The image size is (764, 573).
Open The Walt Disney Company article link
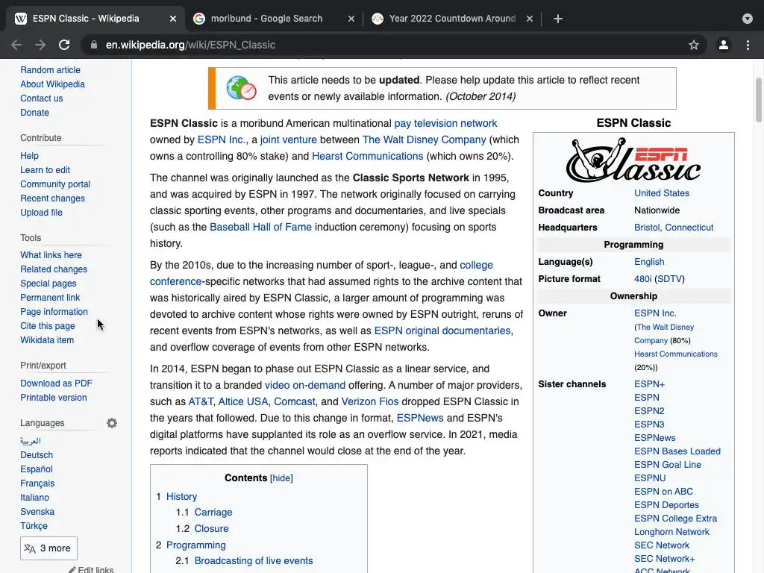[x=424, y=140]
